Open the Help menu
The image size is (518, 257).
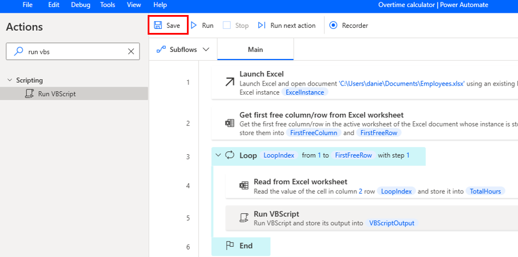tap(160, 5)
